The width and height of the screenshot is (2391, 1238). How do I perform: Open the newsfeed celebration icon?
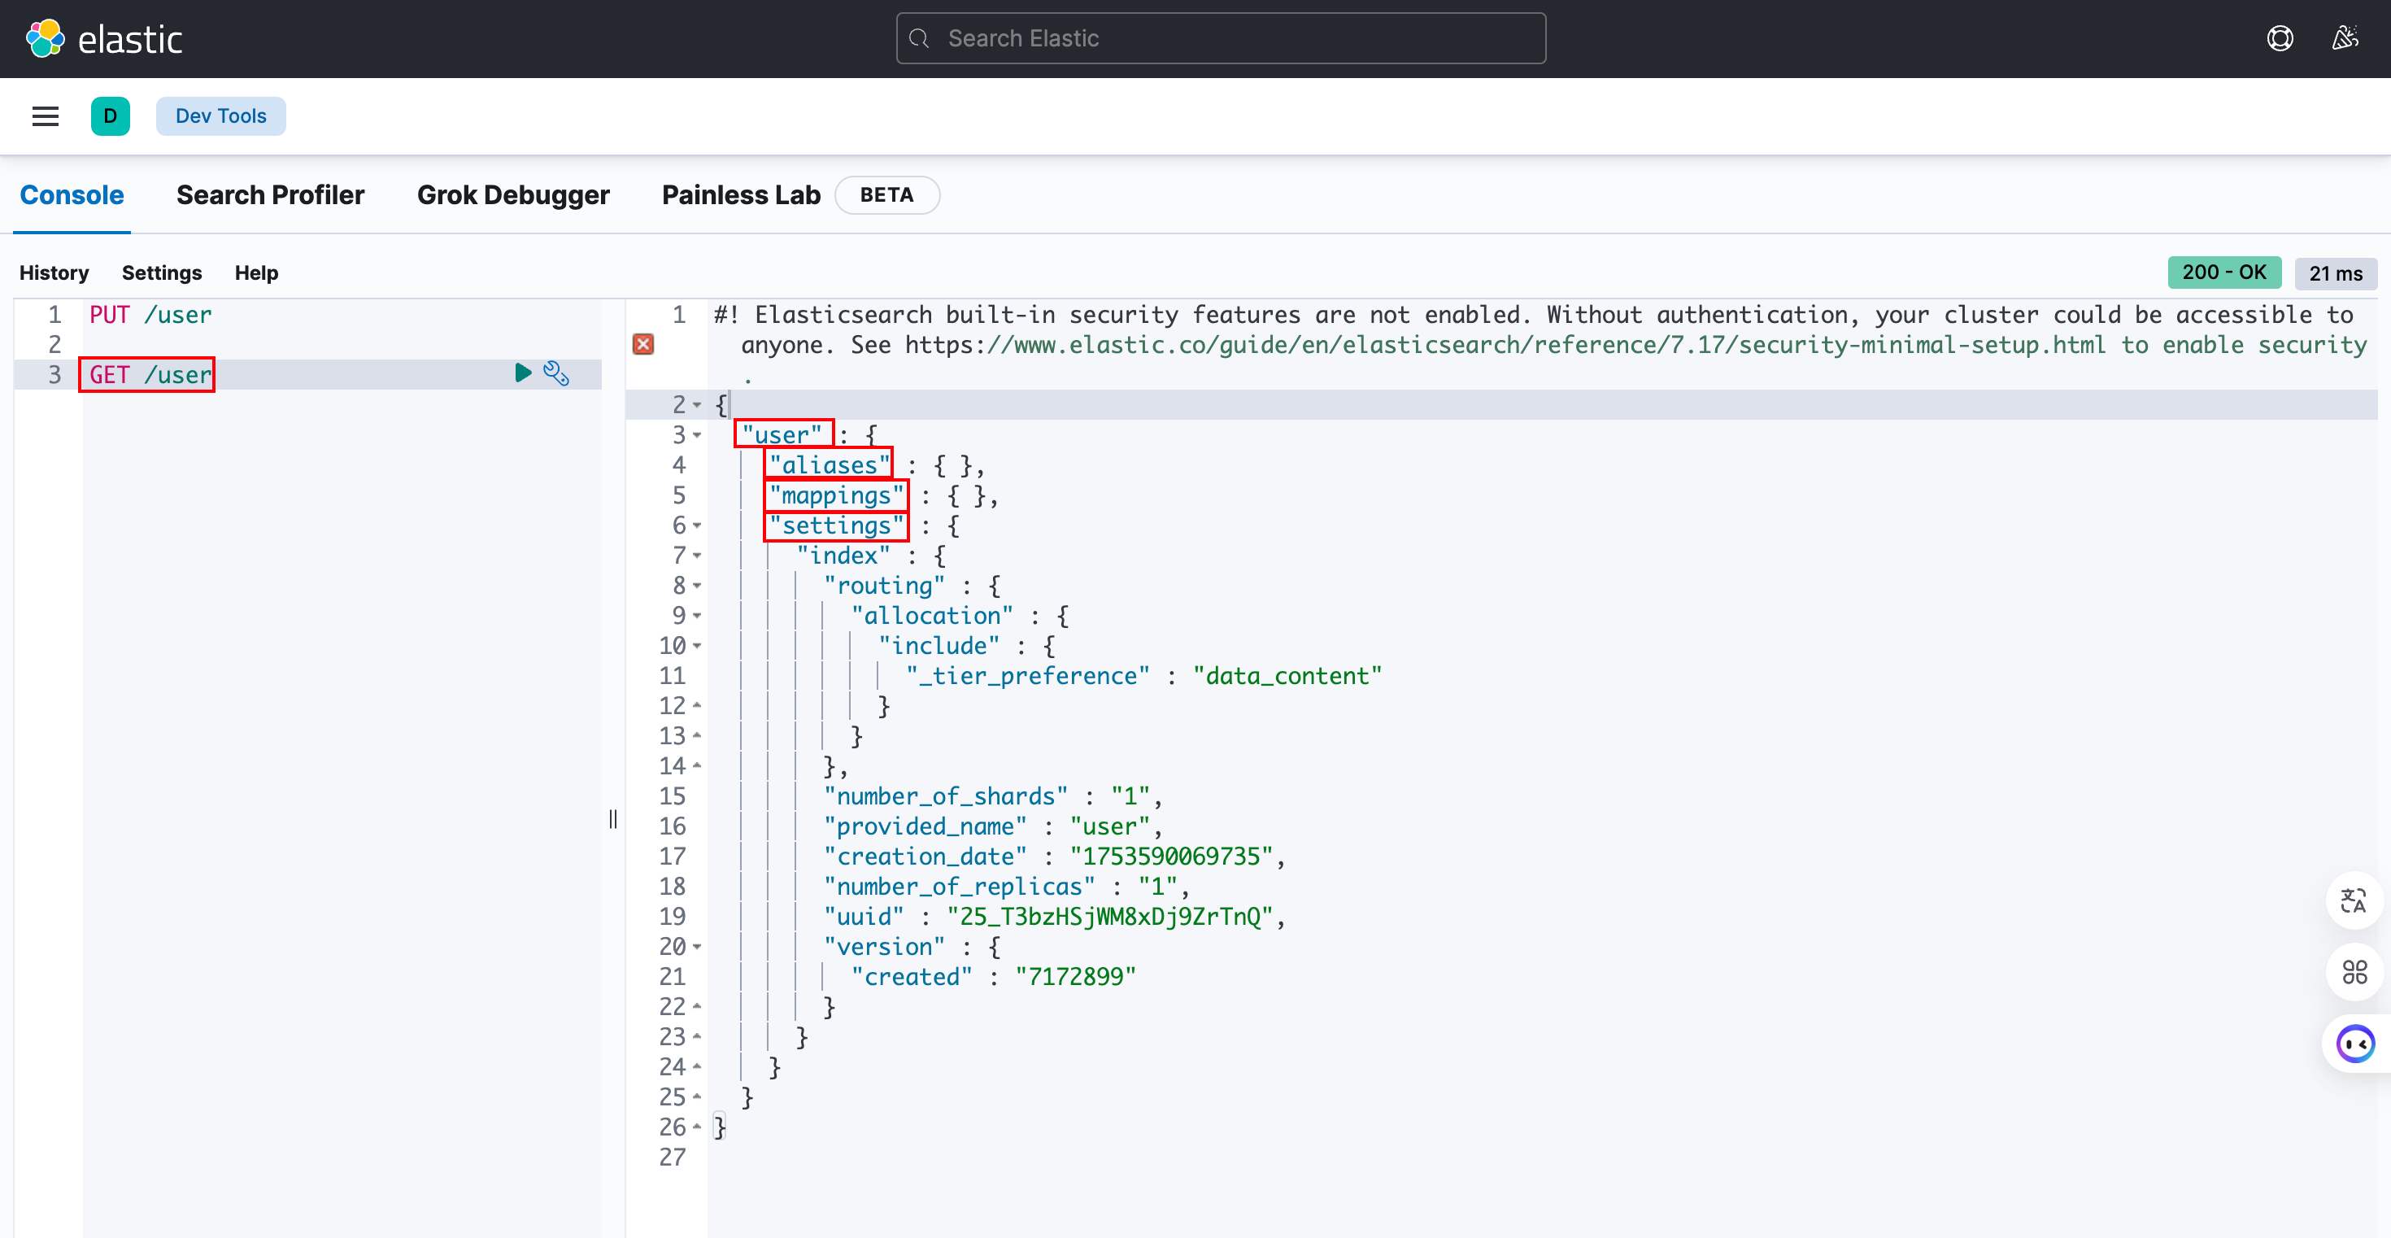(x=2345, y=38)
